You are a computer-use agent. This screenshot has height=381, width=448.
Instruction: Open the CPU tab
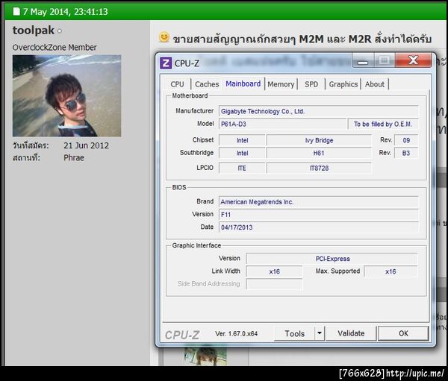click(x=177, y=84)
